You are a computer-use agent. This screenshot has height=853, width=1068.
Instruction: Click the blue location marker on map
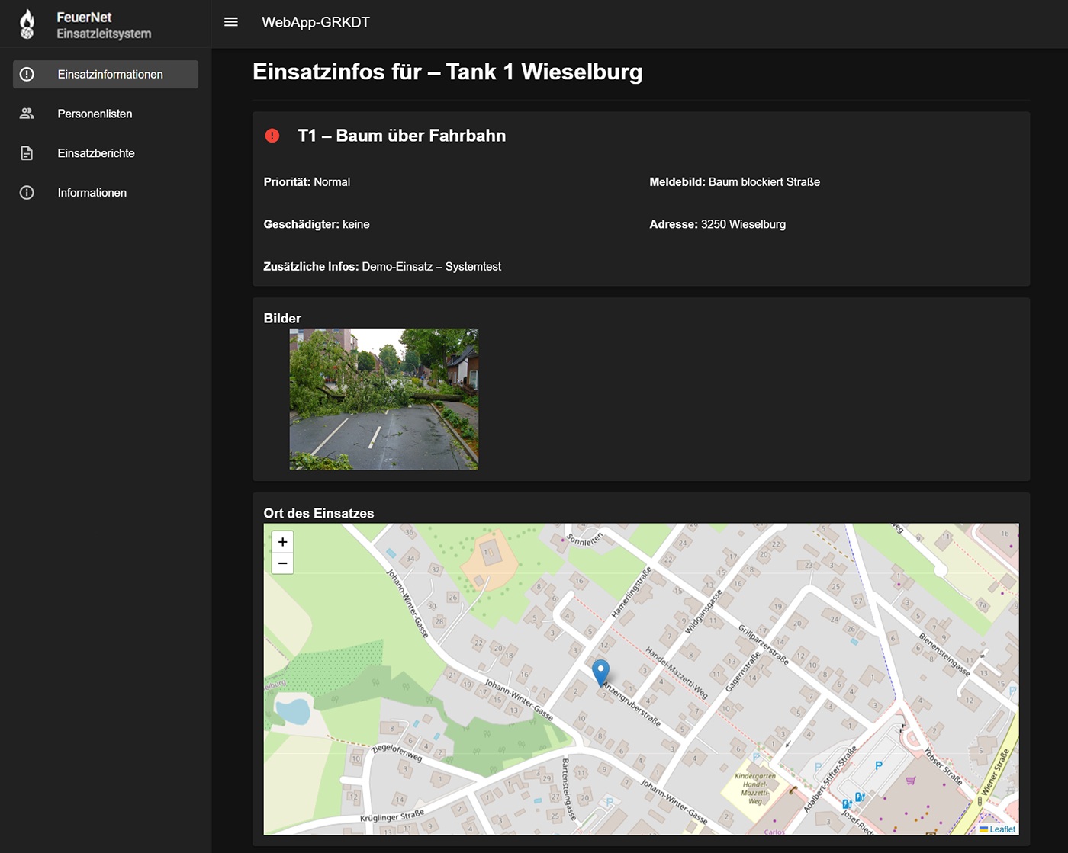[600, 672]
